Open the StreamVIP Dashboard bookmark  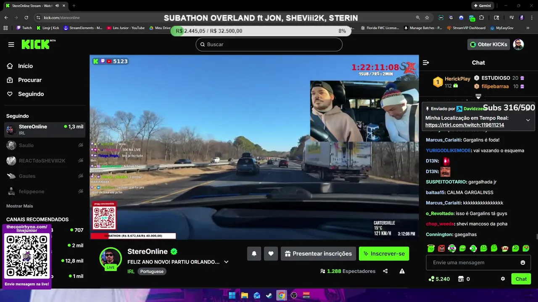(466, 28)
